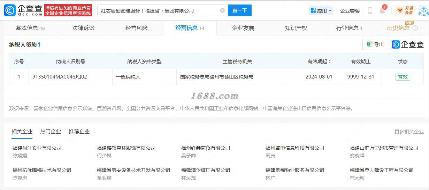429x190 pixels.
Task: Click the 开通会员 membership badge
Action: coord(405,10)
